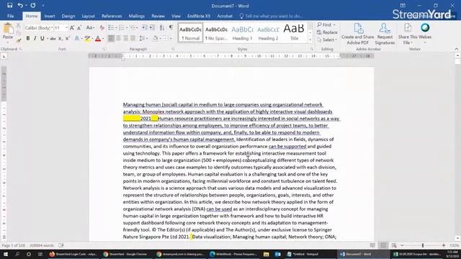Open the font size dropdown

67,28
